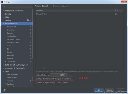Click the OK button
128x94 pixels.
99,90
